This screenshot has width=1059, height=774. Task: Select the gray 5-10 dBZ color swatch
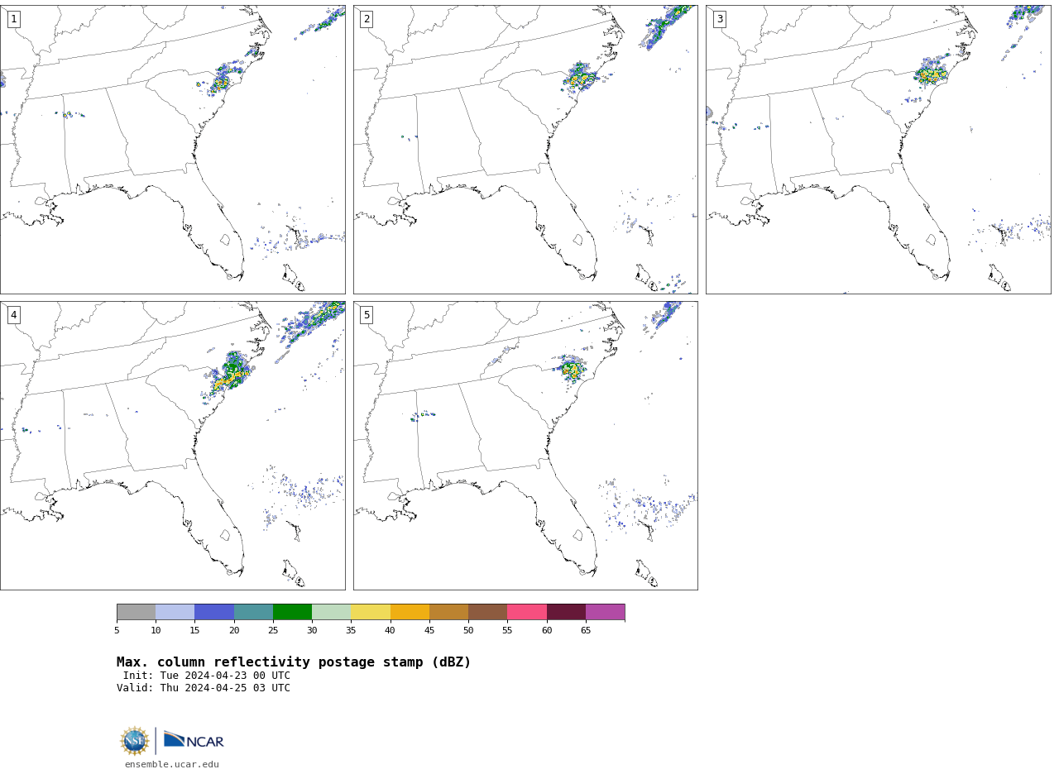[x=136, y=612]
